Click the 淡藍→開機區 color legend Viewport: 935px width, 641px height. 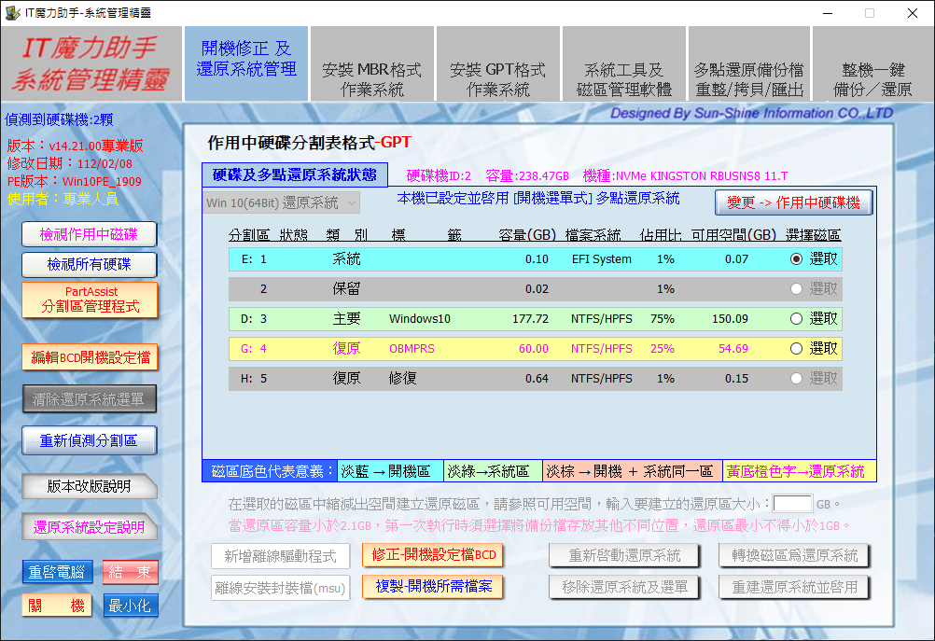click(391, 471)
